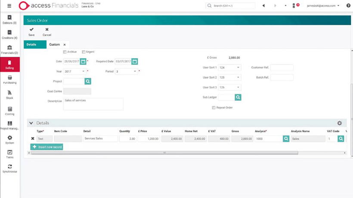Image resolution: width=353 pixels, height=198 pixels.
Task: Insert new record in Details grid
Action: [46, 147]
